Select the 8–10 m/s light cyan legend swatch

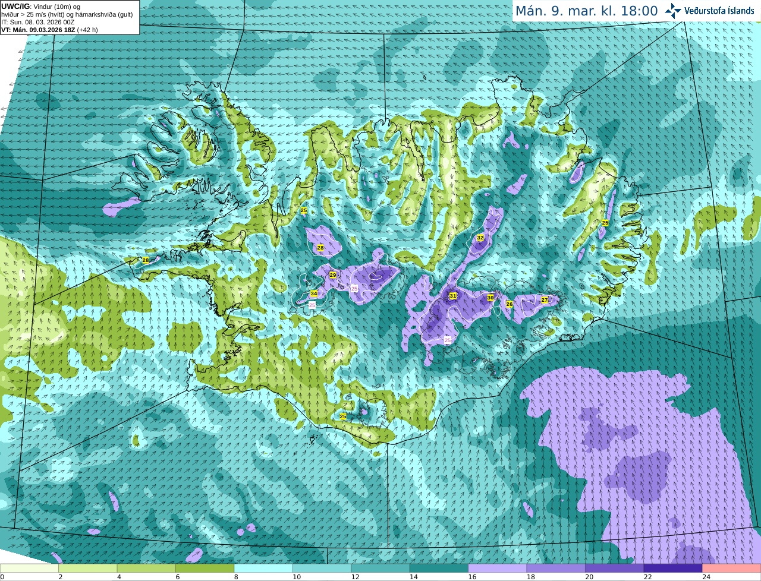pos(263,568)
